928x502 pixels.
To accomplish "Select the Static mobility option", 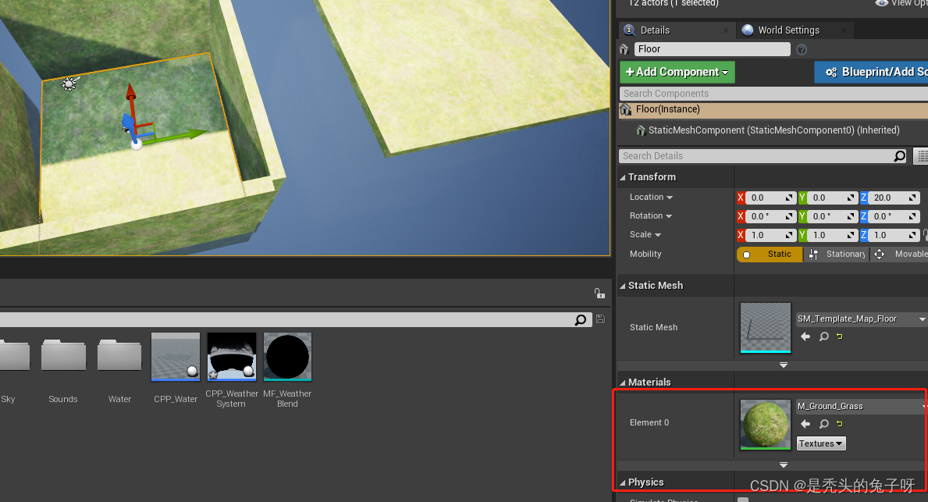I will tap(770, 254).
